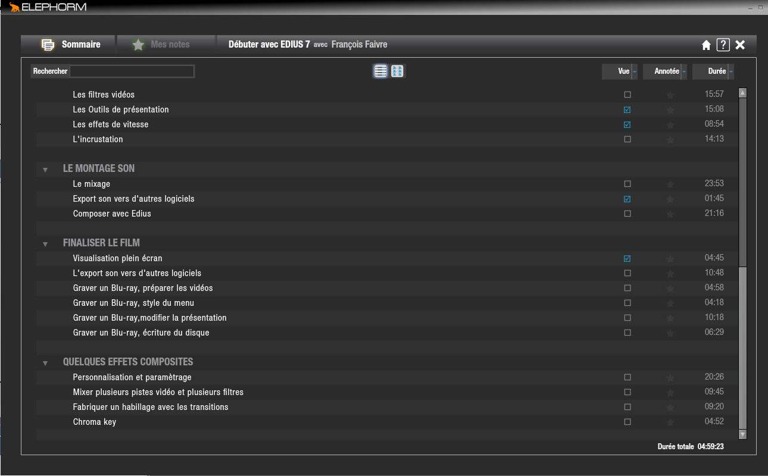Switch to the list view icon
768x476 pixels.
380,71
